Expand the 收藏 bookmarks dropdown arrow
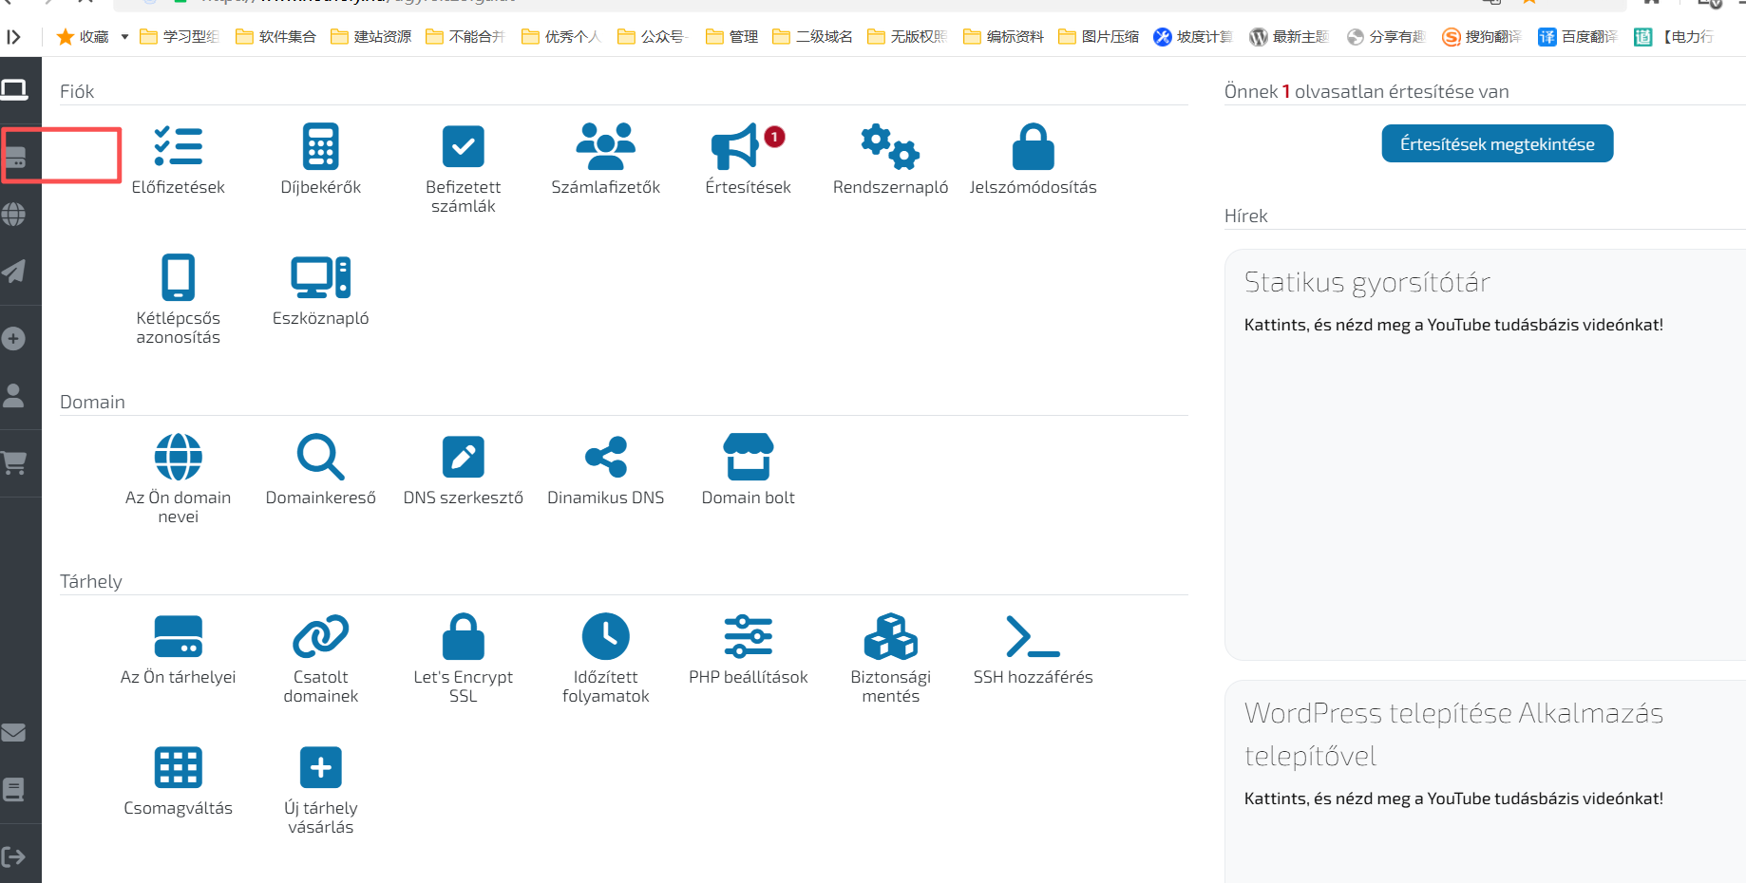 point(124,37)
